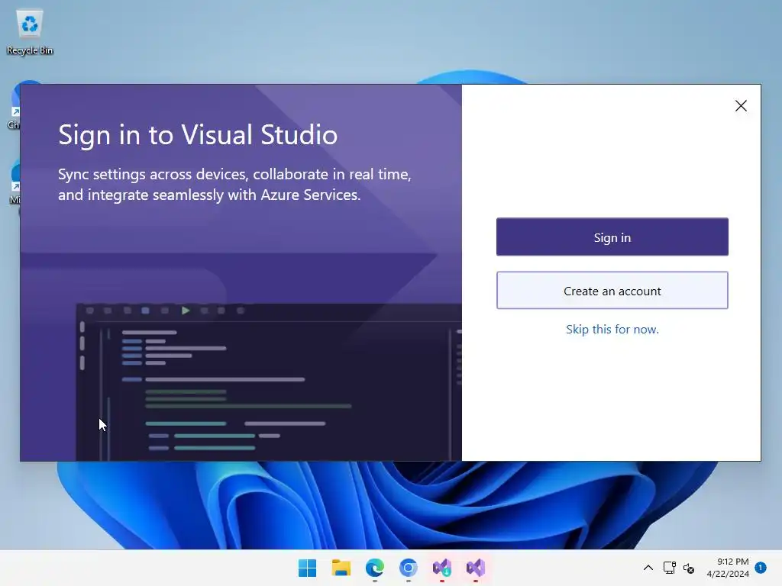Open the Windows Start menu
Viewport: 782px width, 586px height.
[307, 568]
